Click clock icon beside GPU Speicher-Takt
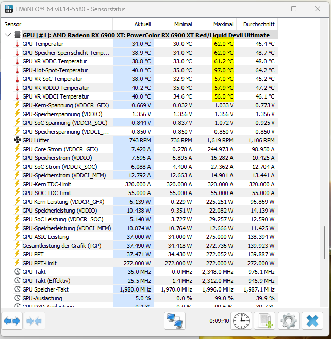331x339 pixels. point(18,289)
